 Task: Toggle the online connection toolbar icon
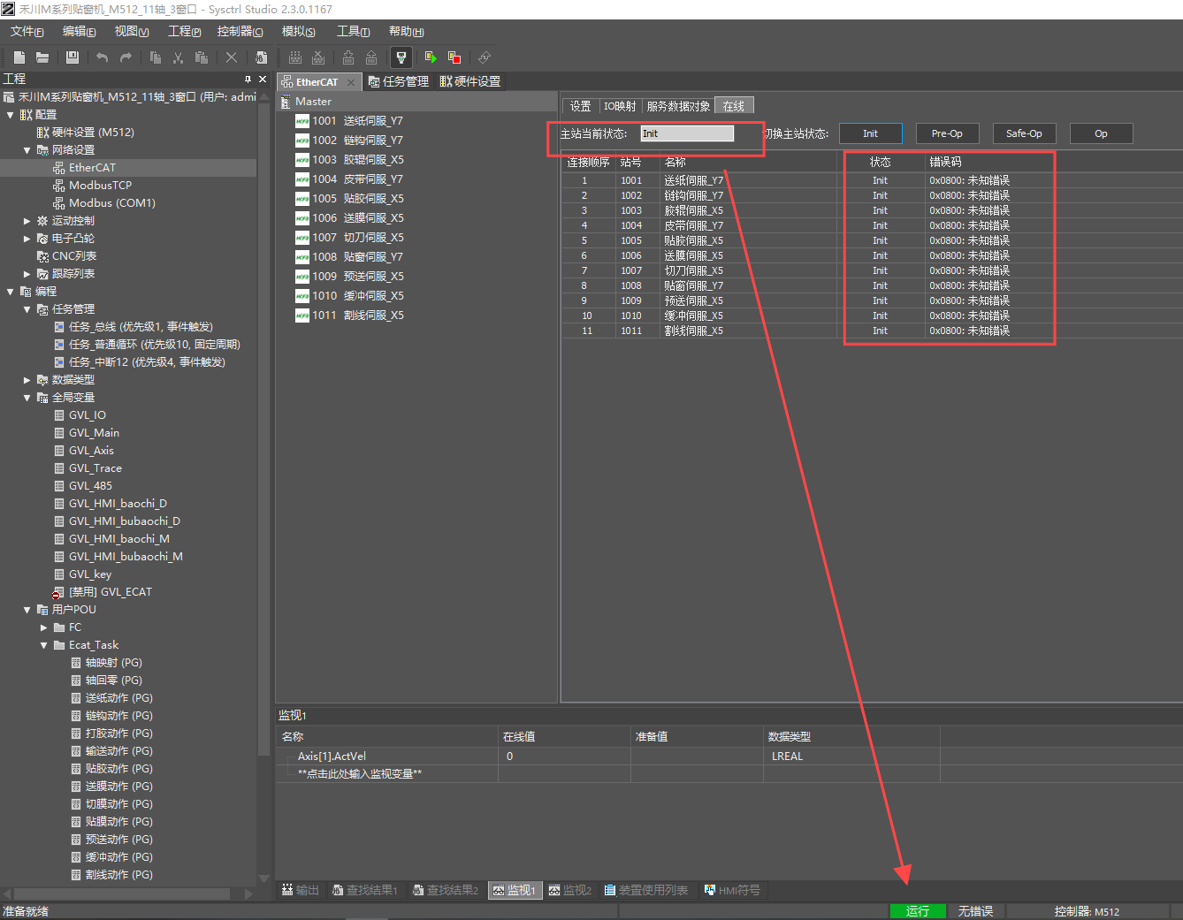point(401,57)
